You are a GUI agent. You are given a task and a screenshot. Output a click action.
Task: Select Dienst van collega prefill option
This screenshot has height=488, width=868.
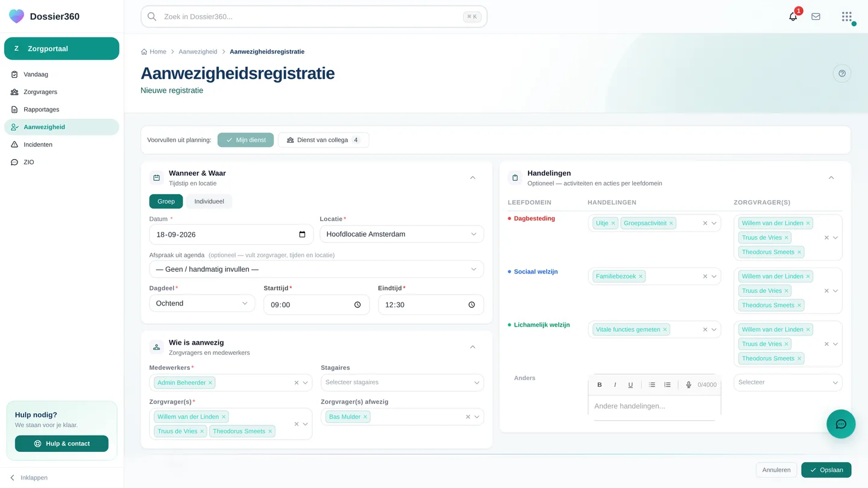click(324, 140)
